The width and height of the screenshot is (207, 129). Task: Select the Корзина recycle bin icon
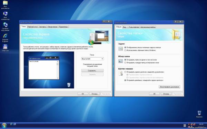[199, 114]
